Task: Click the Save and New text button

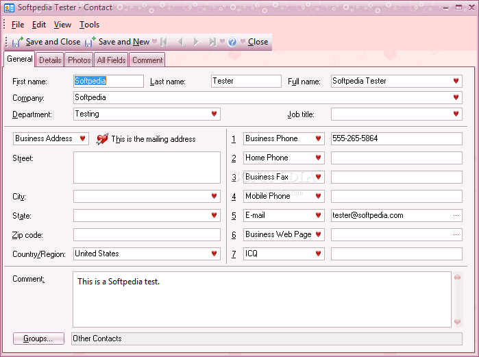Action: [x=124, y=42]
